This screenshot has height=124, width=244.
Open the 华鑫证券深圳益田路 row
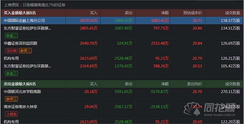21,43
